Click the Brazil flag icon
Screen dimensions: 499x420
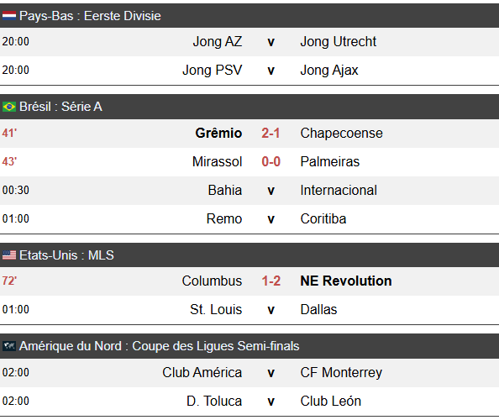click(9, 107)
